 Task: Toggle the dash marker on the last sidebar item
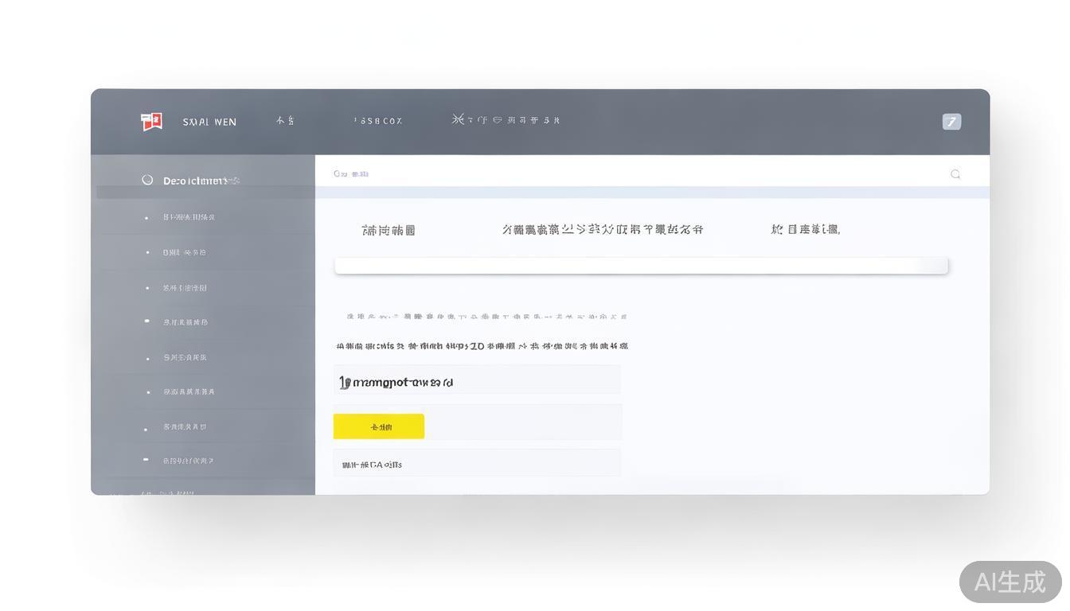click(146, 459)
